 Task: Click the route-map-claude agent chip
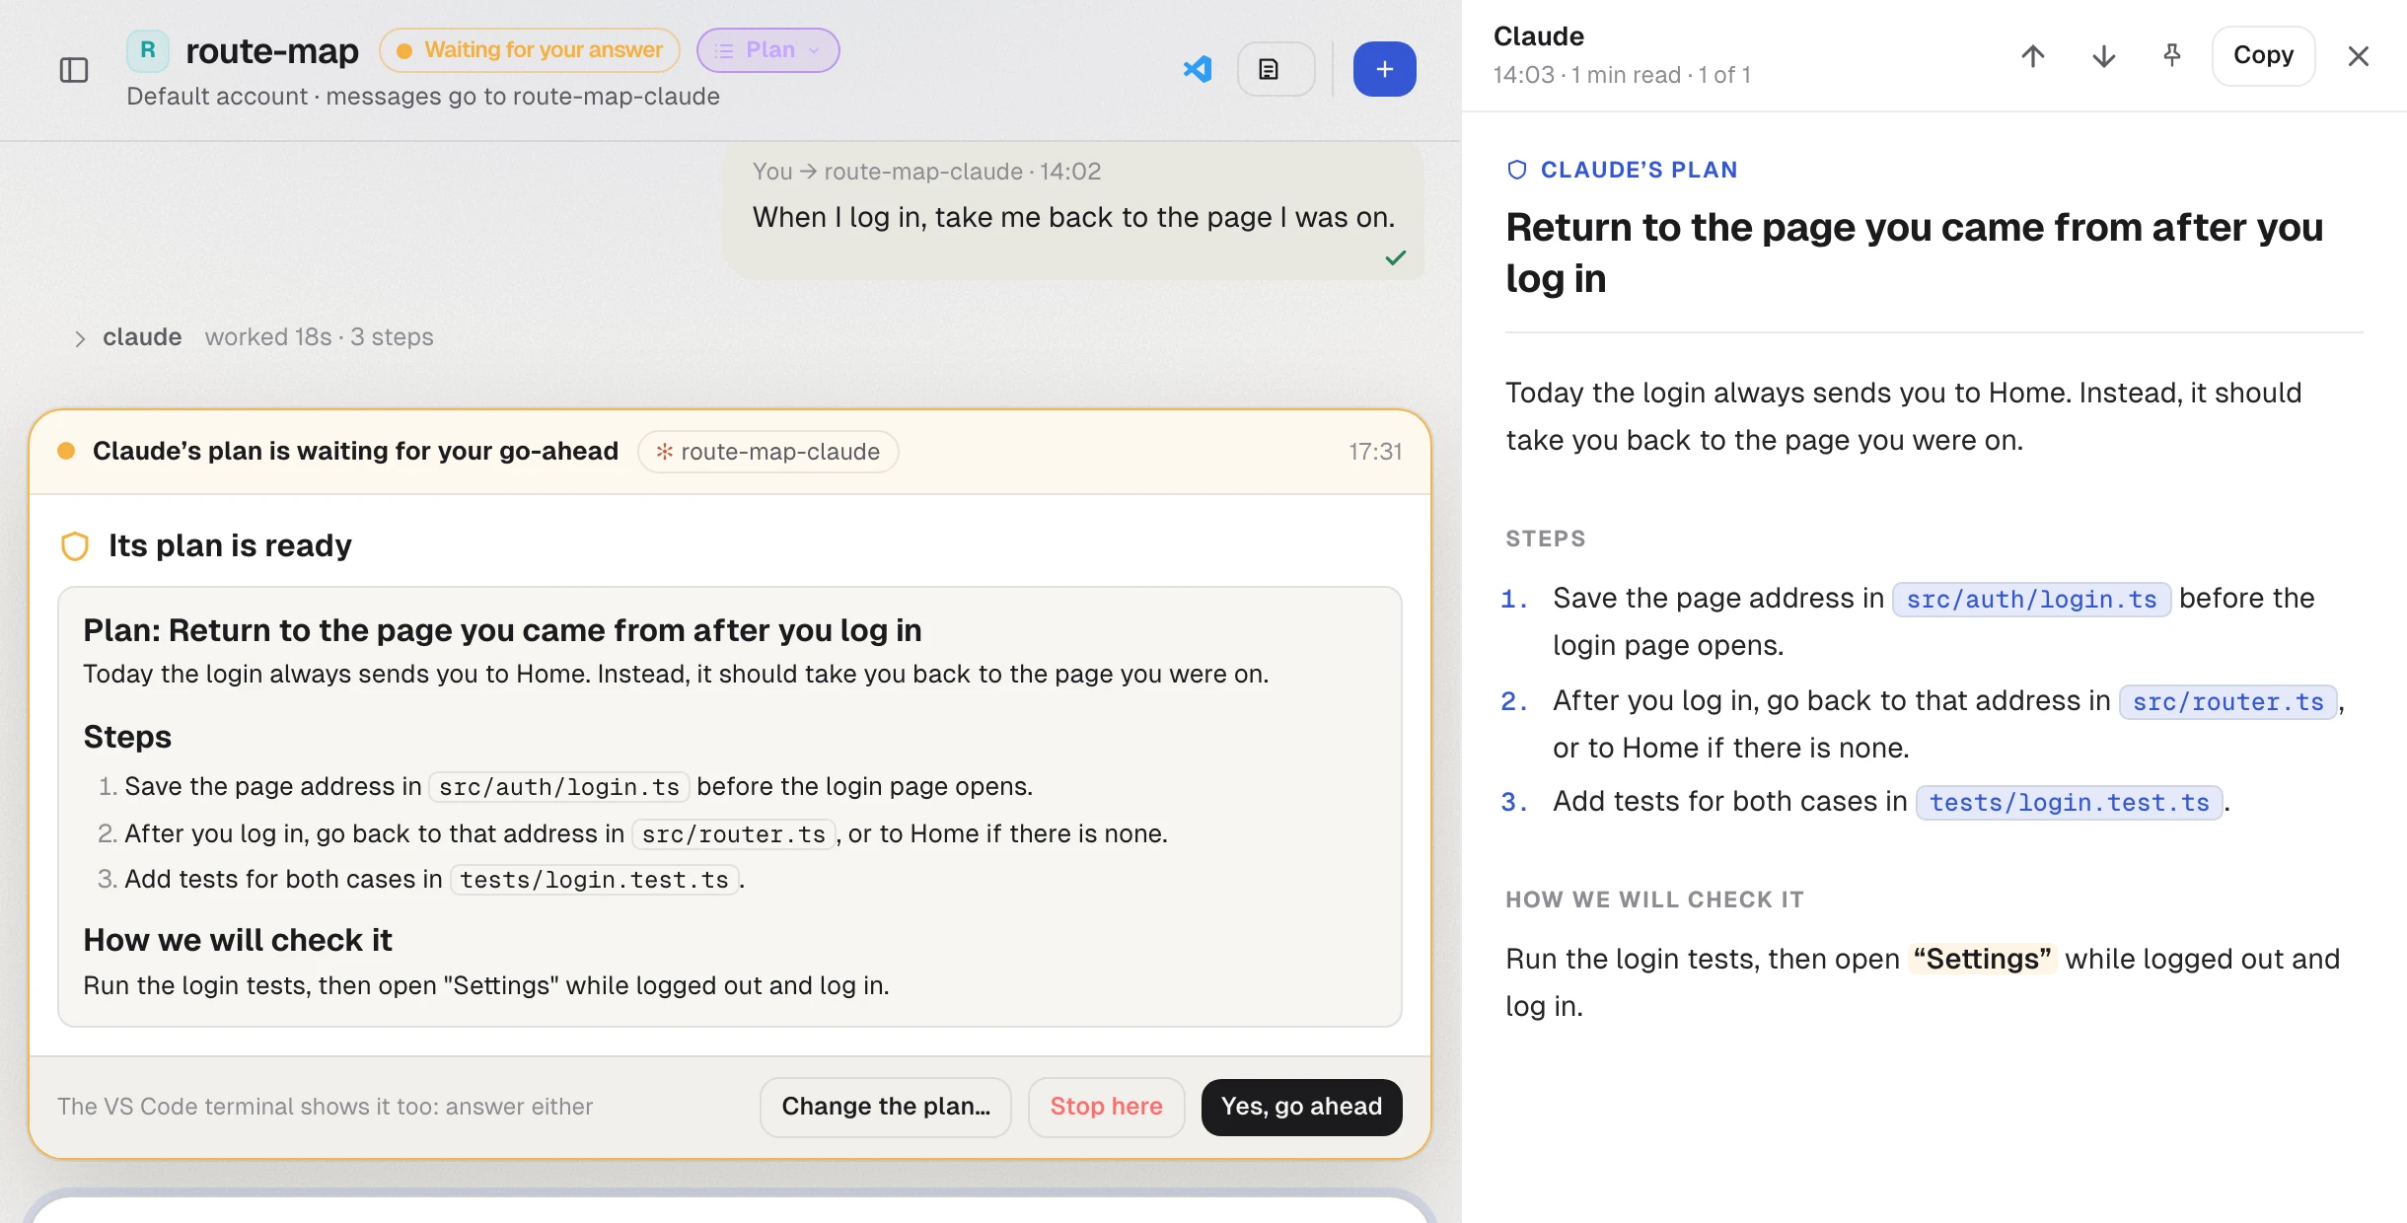click(x=768, y=452)
